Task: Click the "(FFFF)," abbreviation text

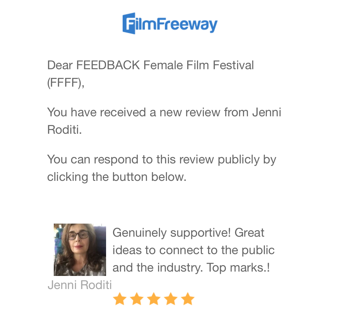Action: pyautogui.click(x=66, y=83)
